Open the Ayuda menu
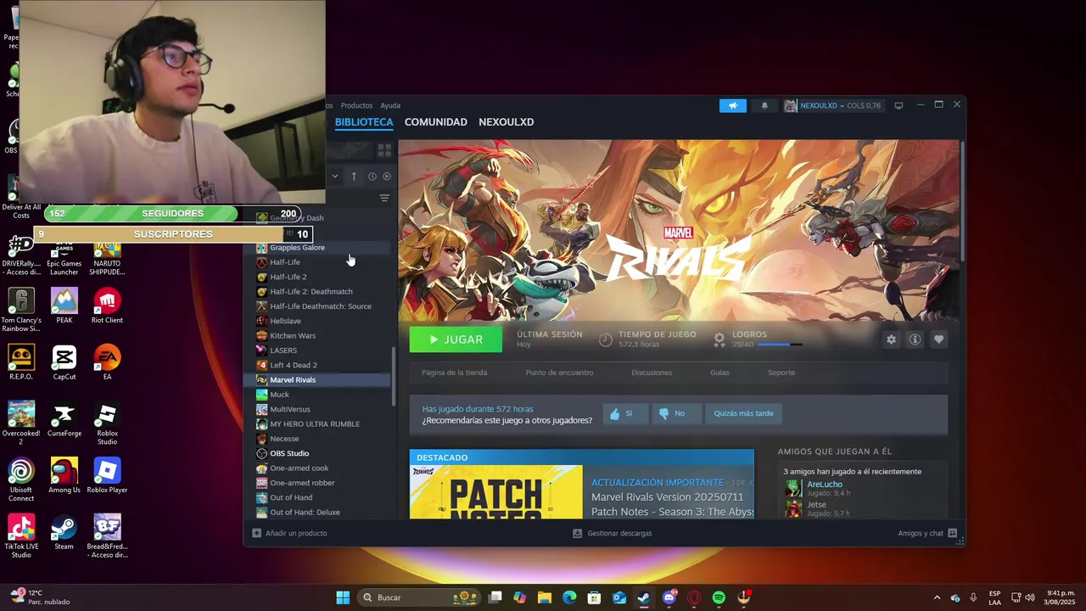This screenshot has height=611, width=1086. (x=390, y=105)
